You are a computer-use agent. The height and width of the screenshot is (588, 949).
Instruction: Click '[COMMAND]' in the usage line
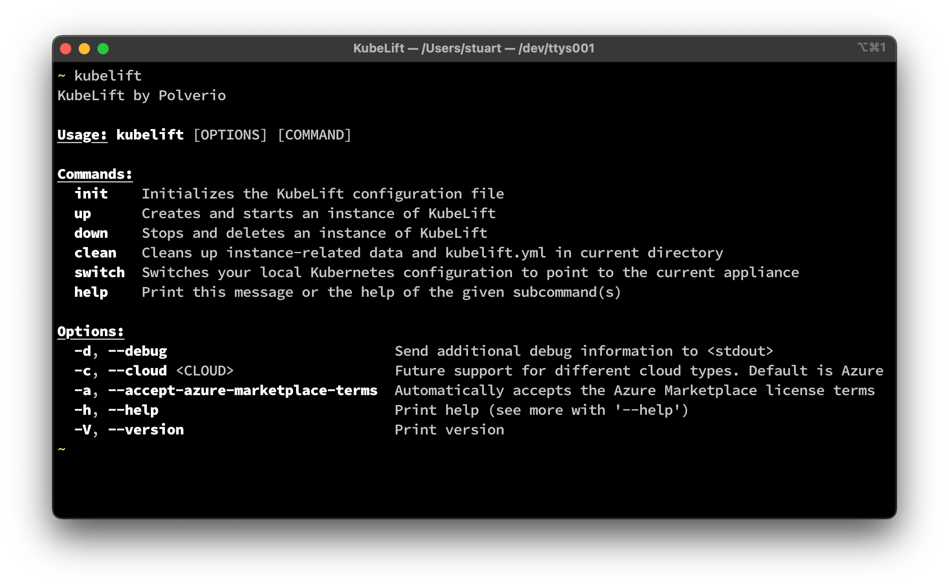(314, 135)
